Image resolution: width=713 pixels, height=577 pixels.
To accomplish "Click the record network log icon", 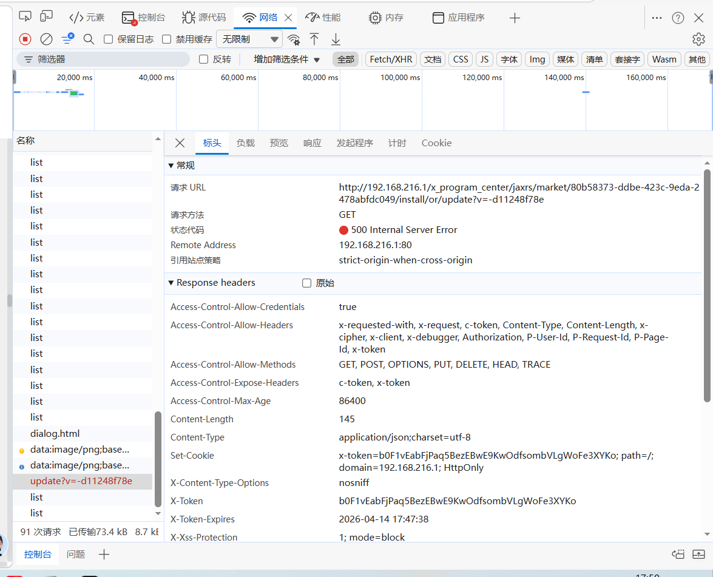I will tap(25, 39).
